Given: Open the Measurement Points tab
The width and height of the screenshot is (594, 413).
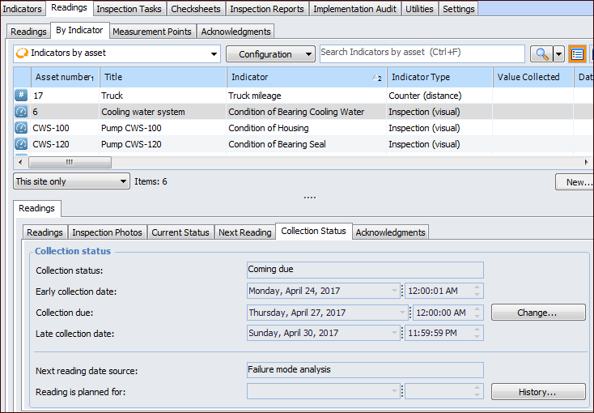Looking at the screenshot, I should [x=152, y=32].
